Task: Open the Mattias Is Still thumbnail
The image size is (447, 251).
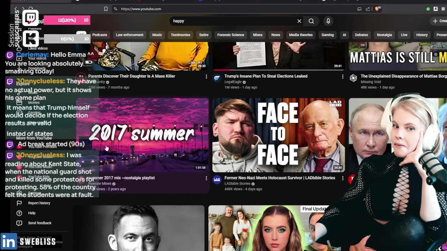Action: point(398,56)
